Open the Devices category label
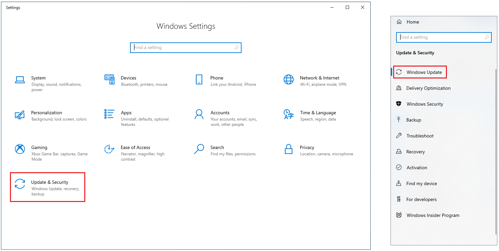This screenshot has width=499, height=251. coord(128,78)
